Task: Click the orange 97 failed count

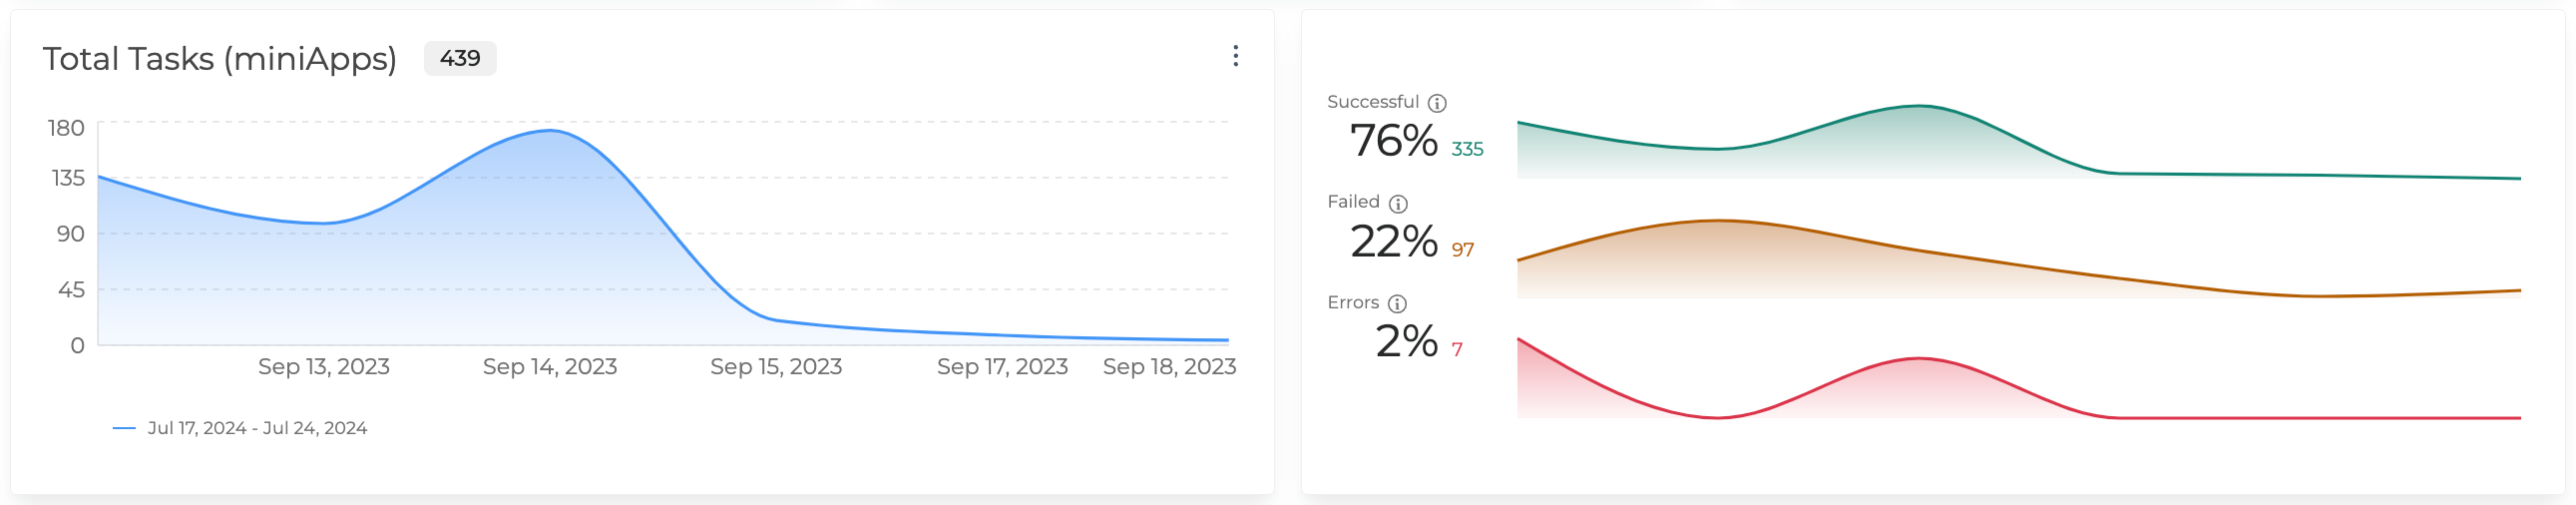Action: click(1463, 250)
